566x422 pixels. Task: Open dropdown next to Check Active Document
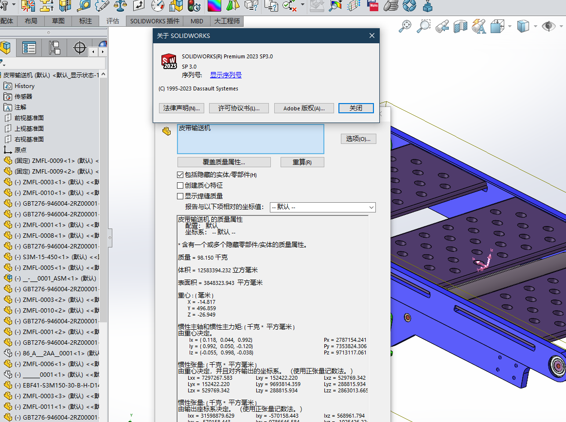pos(302,5)
